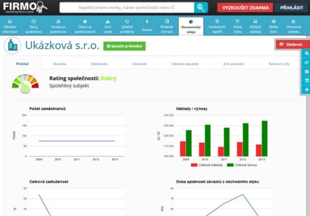The width and height of the screenshot is (310, 216).
Task: Focus the company name search field
Action: point(127,7)
